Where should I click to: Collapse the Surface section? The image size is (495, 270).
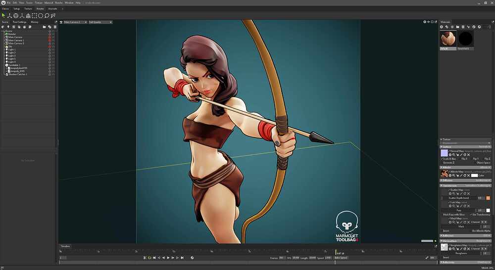click(442, 147)
